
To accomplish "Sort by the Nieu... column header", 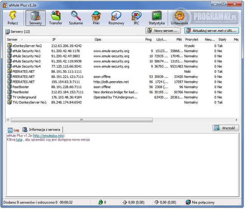I will (x=209, y=39).
